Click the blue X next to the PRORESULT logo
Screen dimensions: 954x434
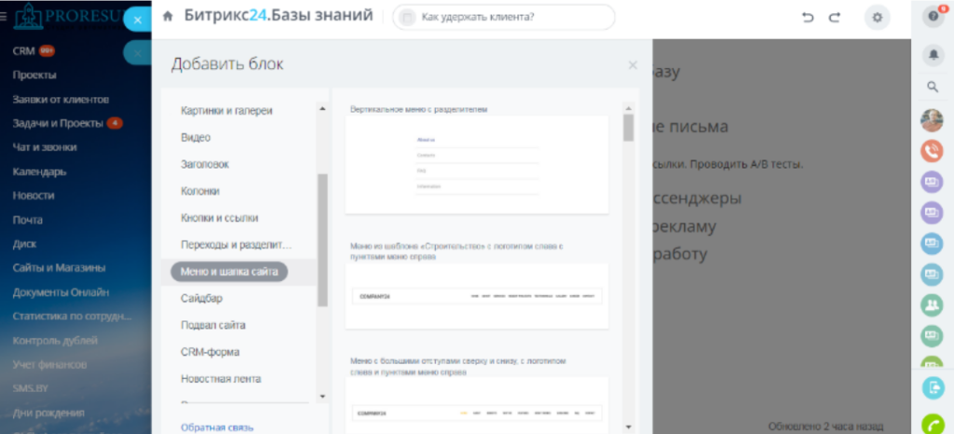[x=138, y=20]
